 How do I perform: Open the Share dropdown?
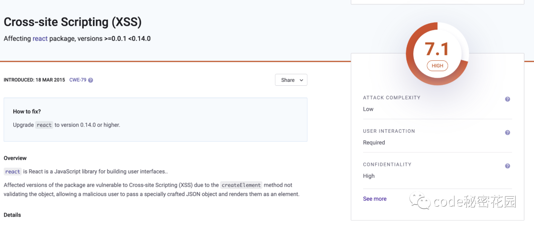click(291, 80)
